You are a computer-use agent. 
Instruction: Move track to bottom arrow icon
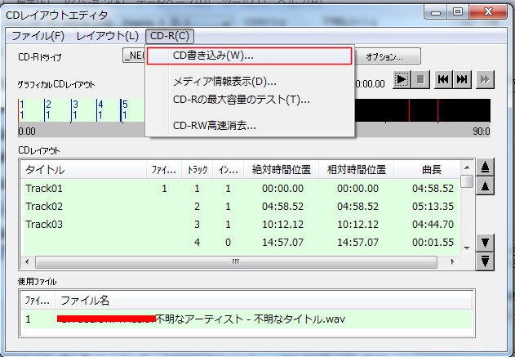click(486, 261)
